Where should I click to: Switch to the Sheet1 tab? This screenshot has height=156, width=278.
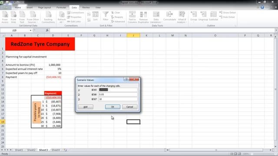click(19, 150)
